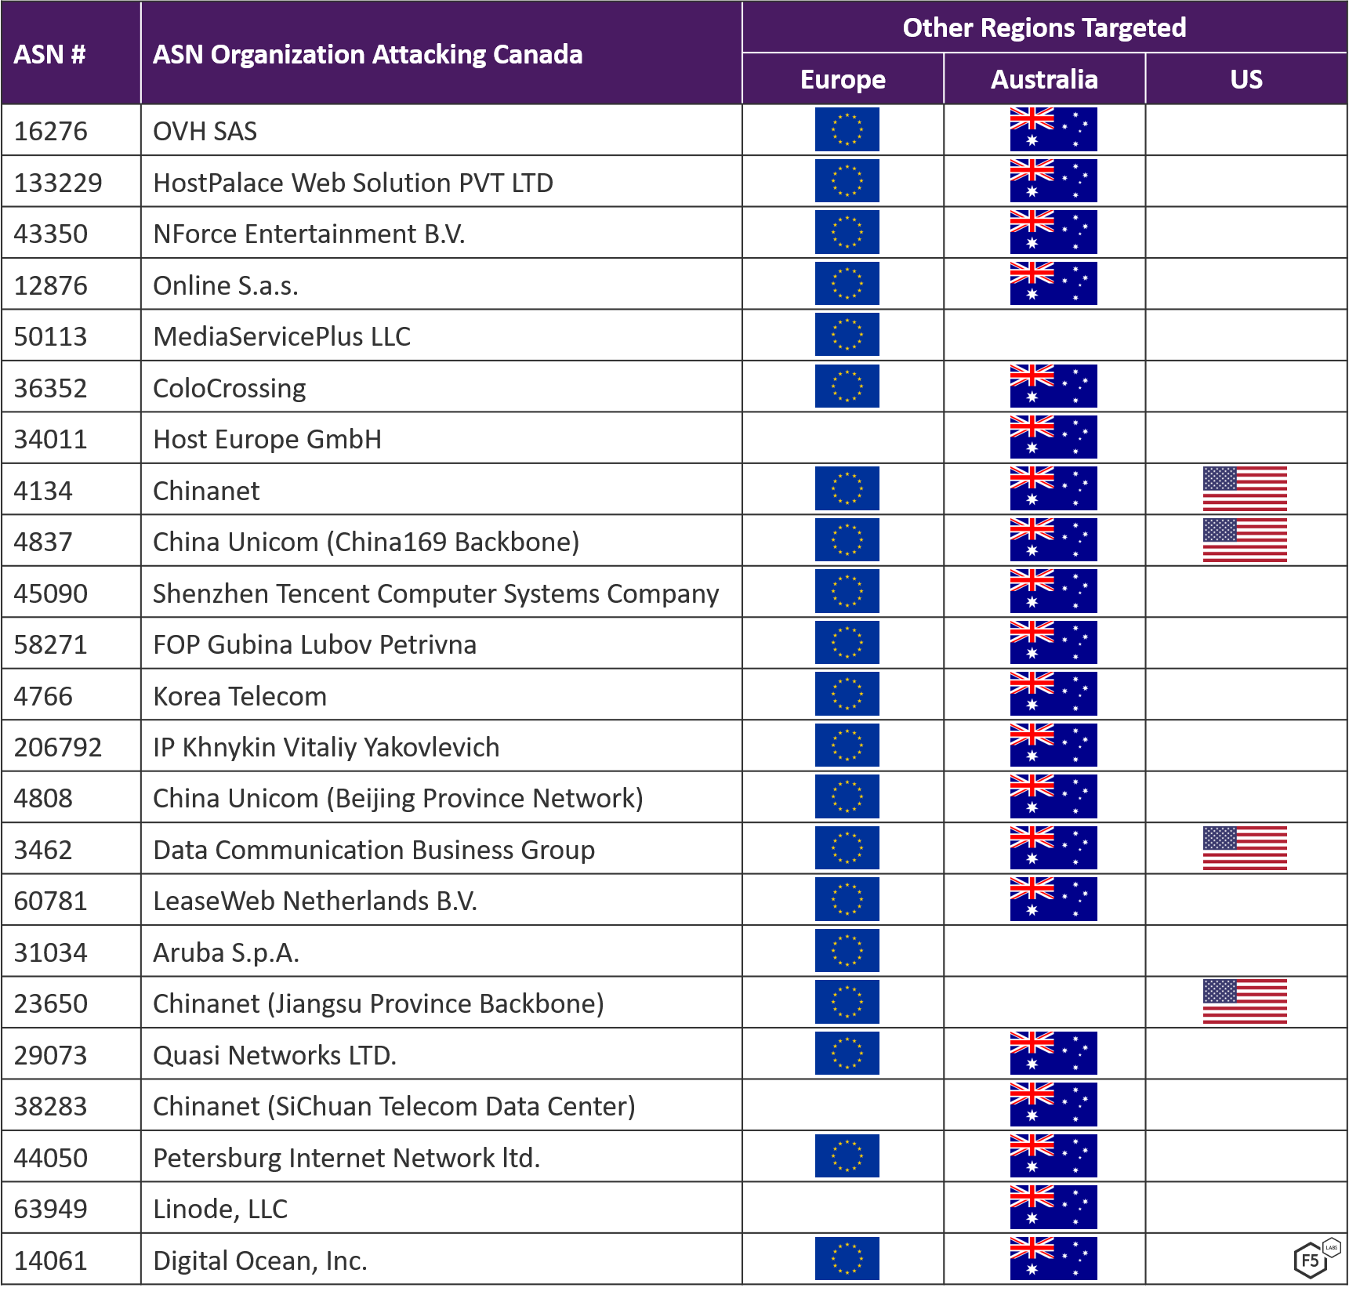Click 'Shenzhen Tencent Computer Systems Company' text
The image size is (1349, 1295).
click(436, 593)
